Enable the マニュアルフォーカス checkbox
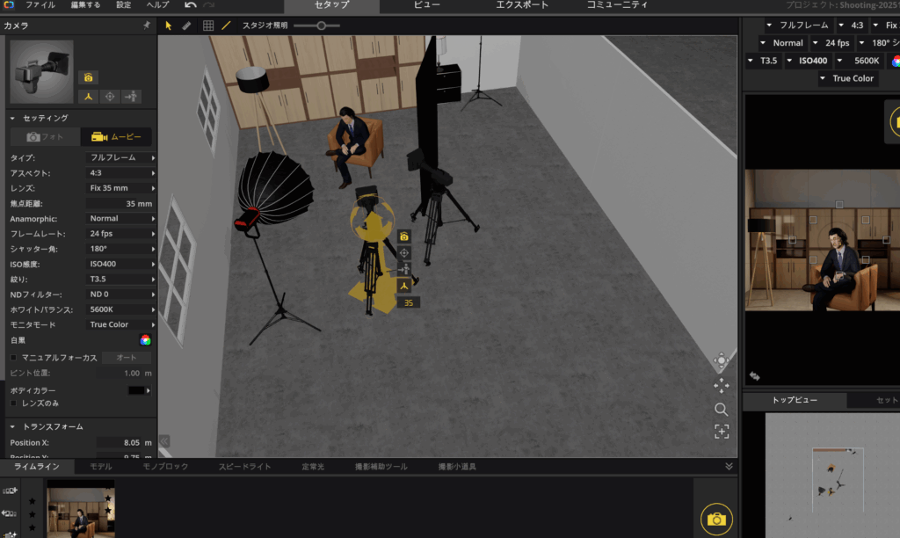Screen dimensions: 900x538 pos(13,358)
